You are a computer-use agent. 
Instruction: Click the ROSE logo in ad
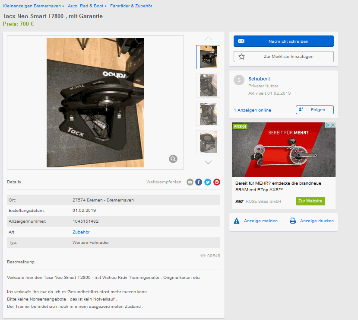[239, 202]
